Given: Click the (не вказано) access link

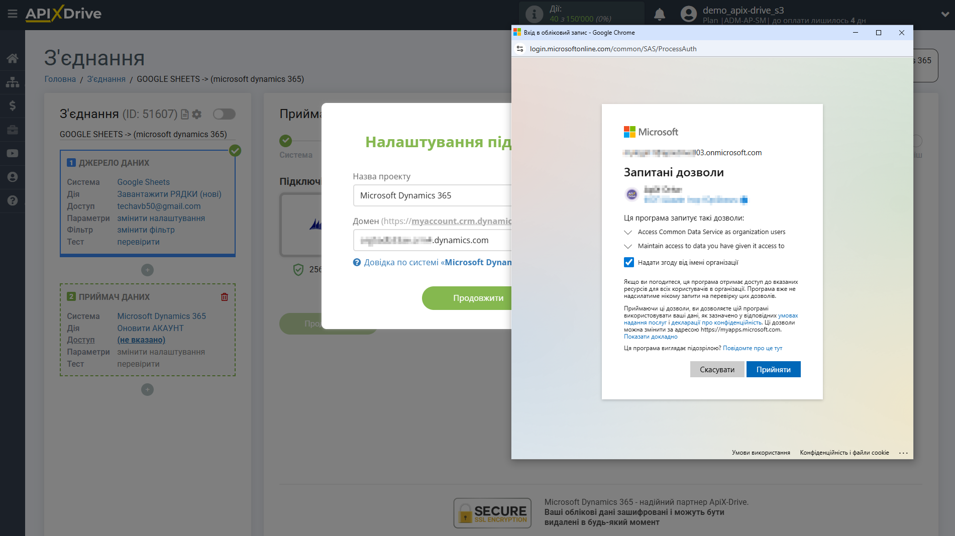Looking at the screenshot, I should pyautogui.click(x=141, y=340).
